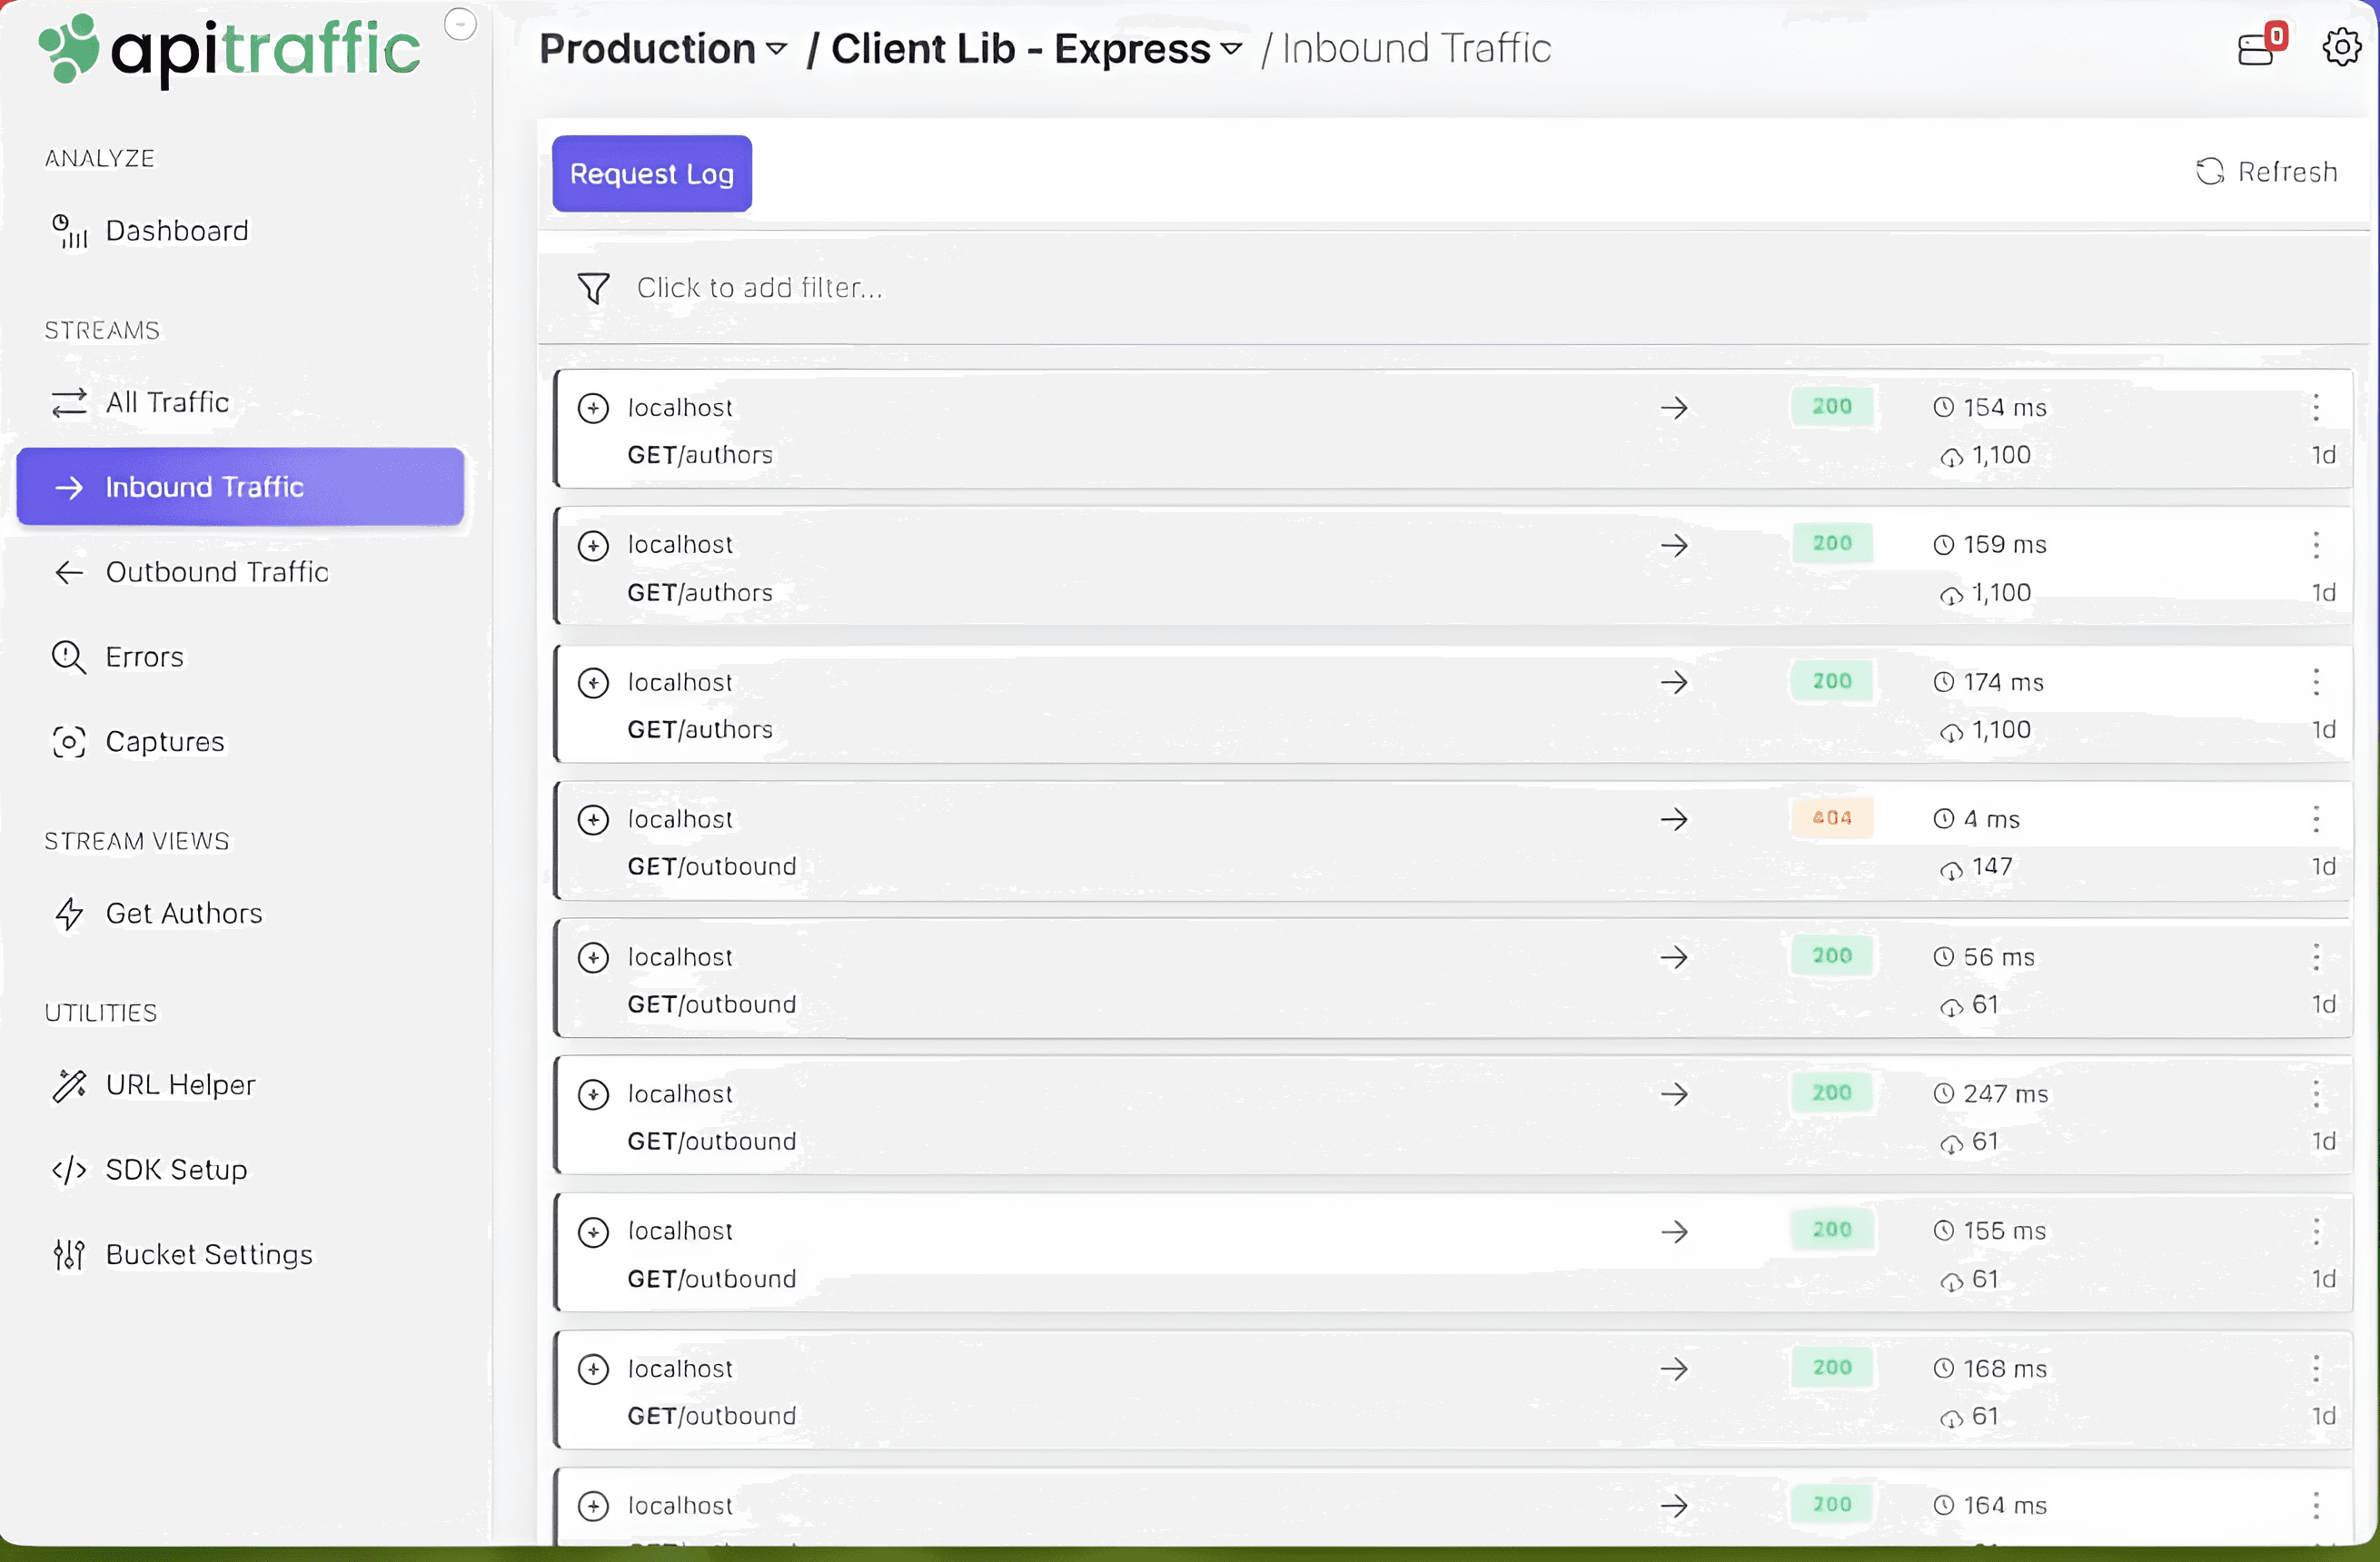Click the URL Helper wand icon
Image resolution: width=2380 pixels, height=1562 pixels.
tap(69, 1085)
